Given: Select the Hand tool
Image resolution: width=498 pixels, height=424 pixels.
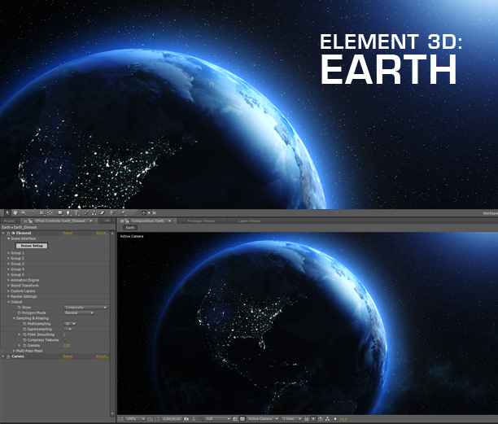Looking at the screenshot, I should [x=15, y=212].
